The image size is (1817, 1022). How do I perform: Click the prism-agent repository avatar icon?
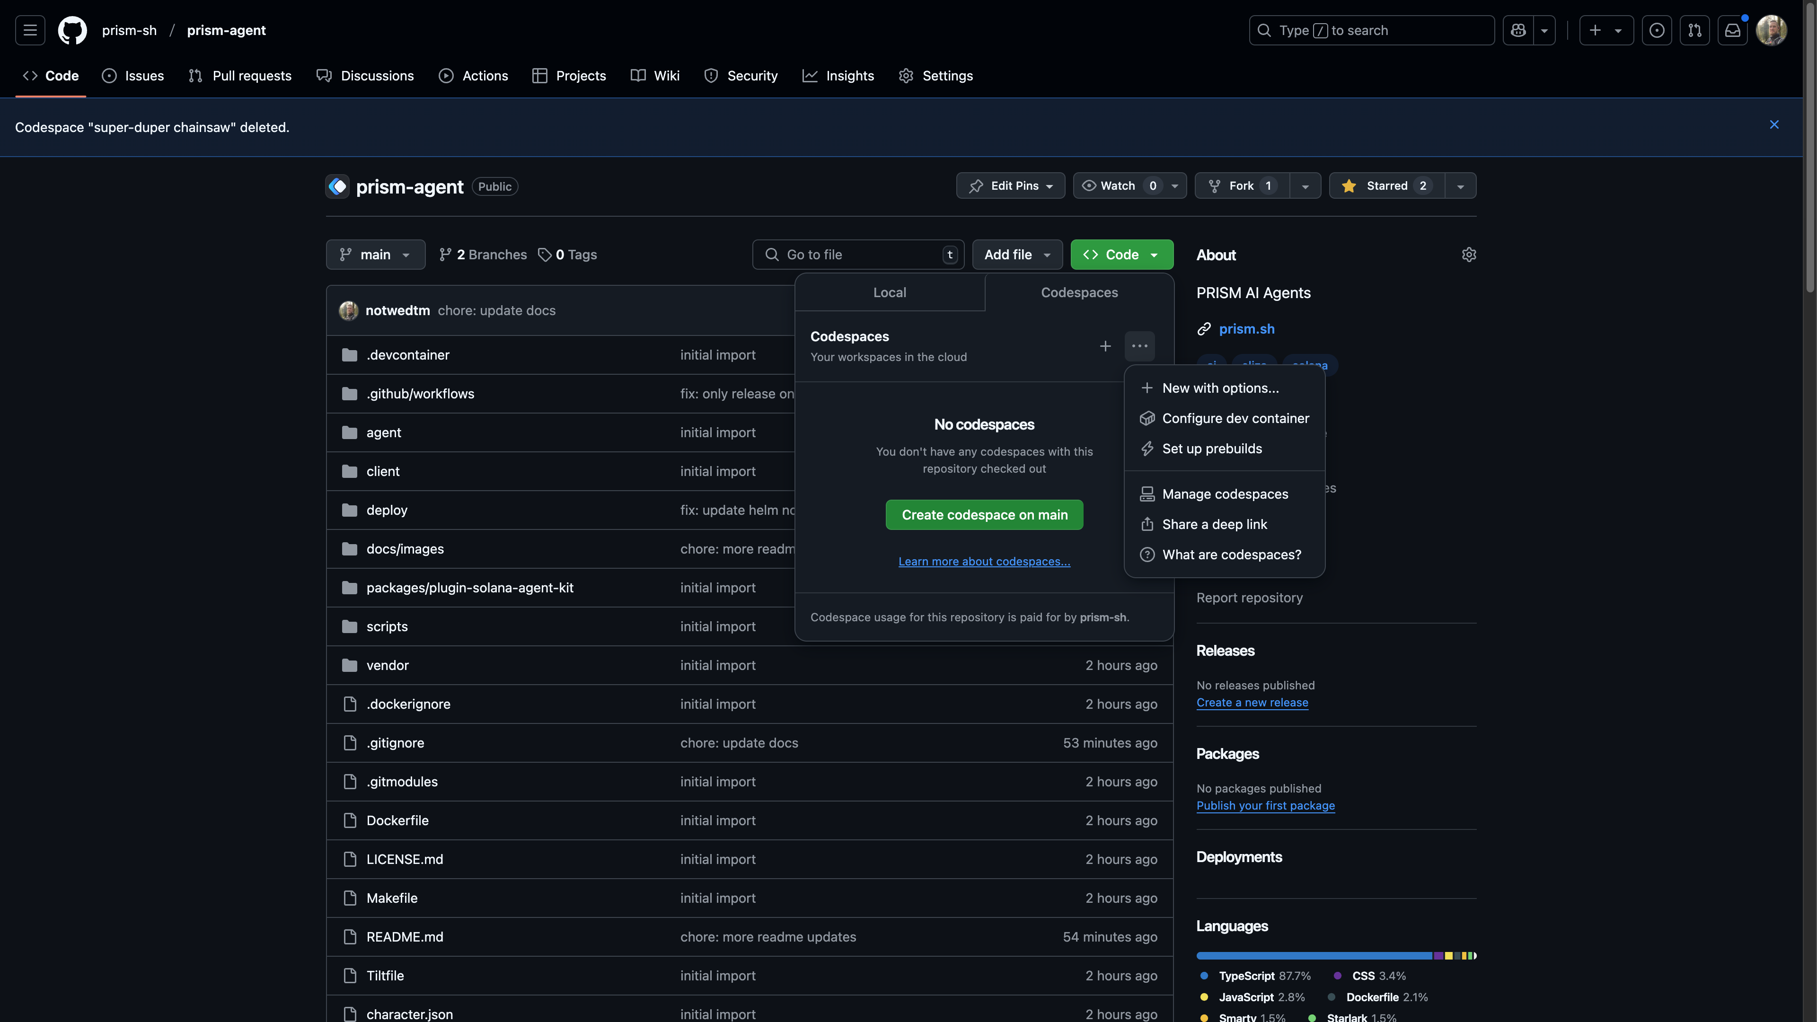tap(337, 186)
